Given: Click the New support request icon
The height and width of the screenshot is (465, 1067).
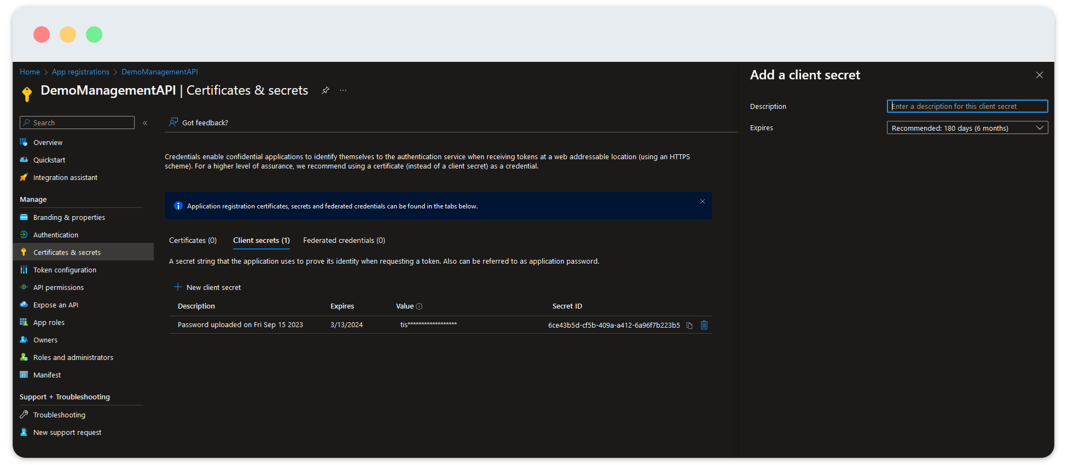Looking at the screenshot, I should [24, 432].
